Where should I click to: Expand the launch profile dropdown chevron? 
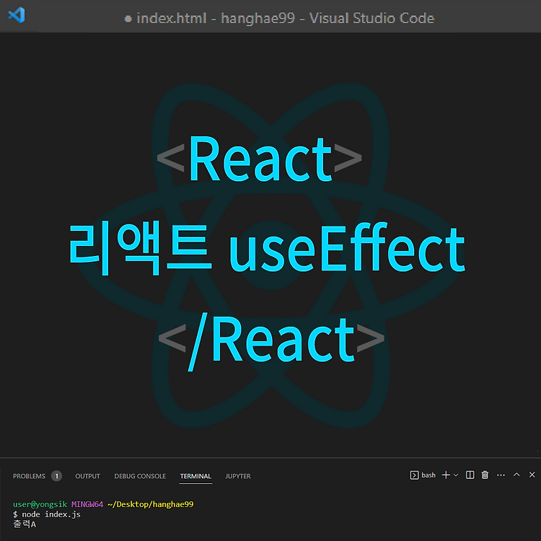click(456, 475)
